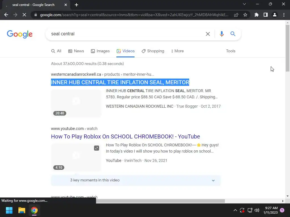Click the 'About 37,600,000 results' text
Image resolution: width=290 pixels, height=217 pixels.
87,64
